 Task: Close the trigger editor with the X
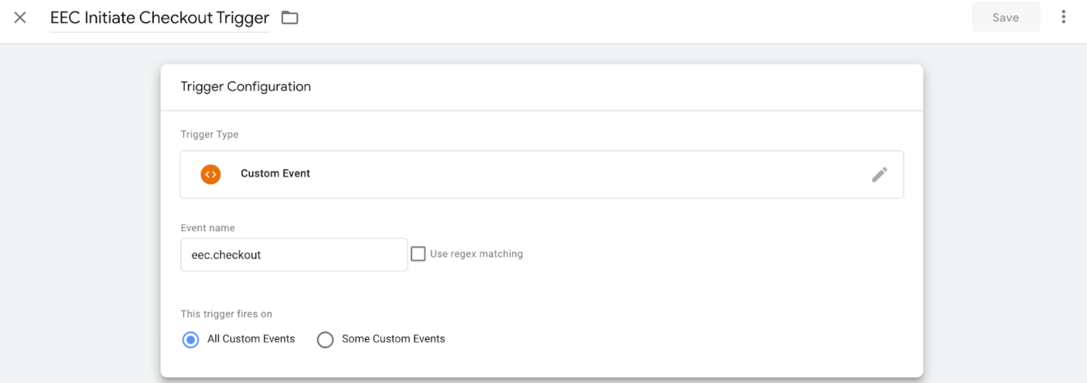20,18
